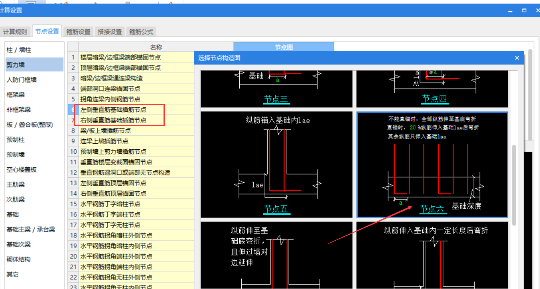
Task: Click the 节点三 link label
Action: click(x=276, y=99)
